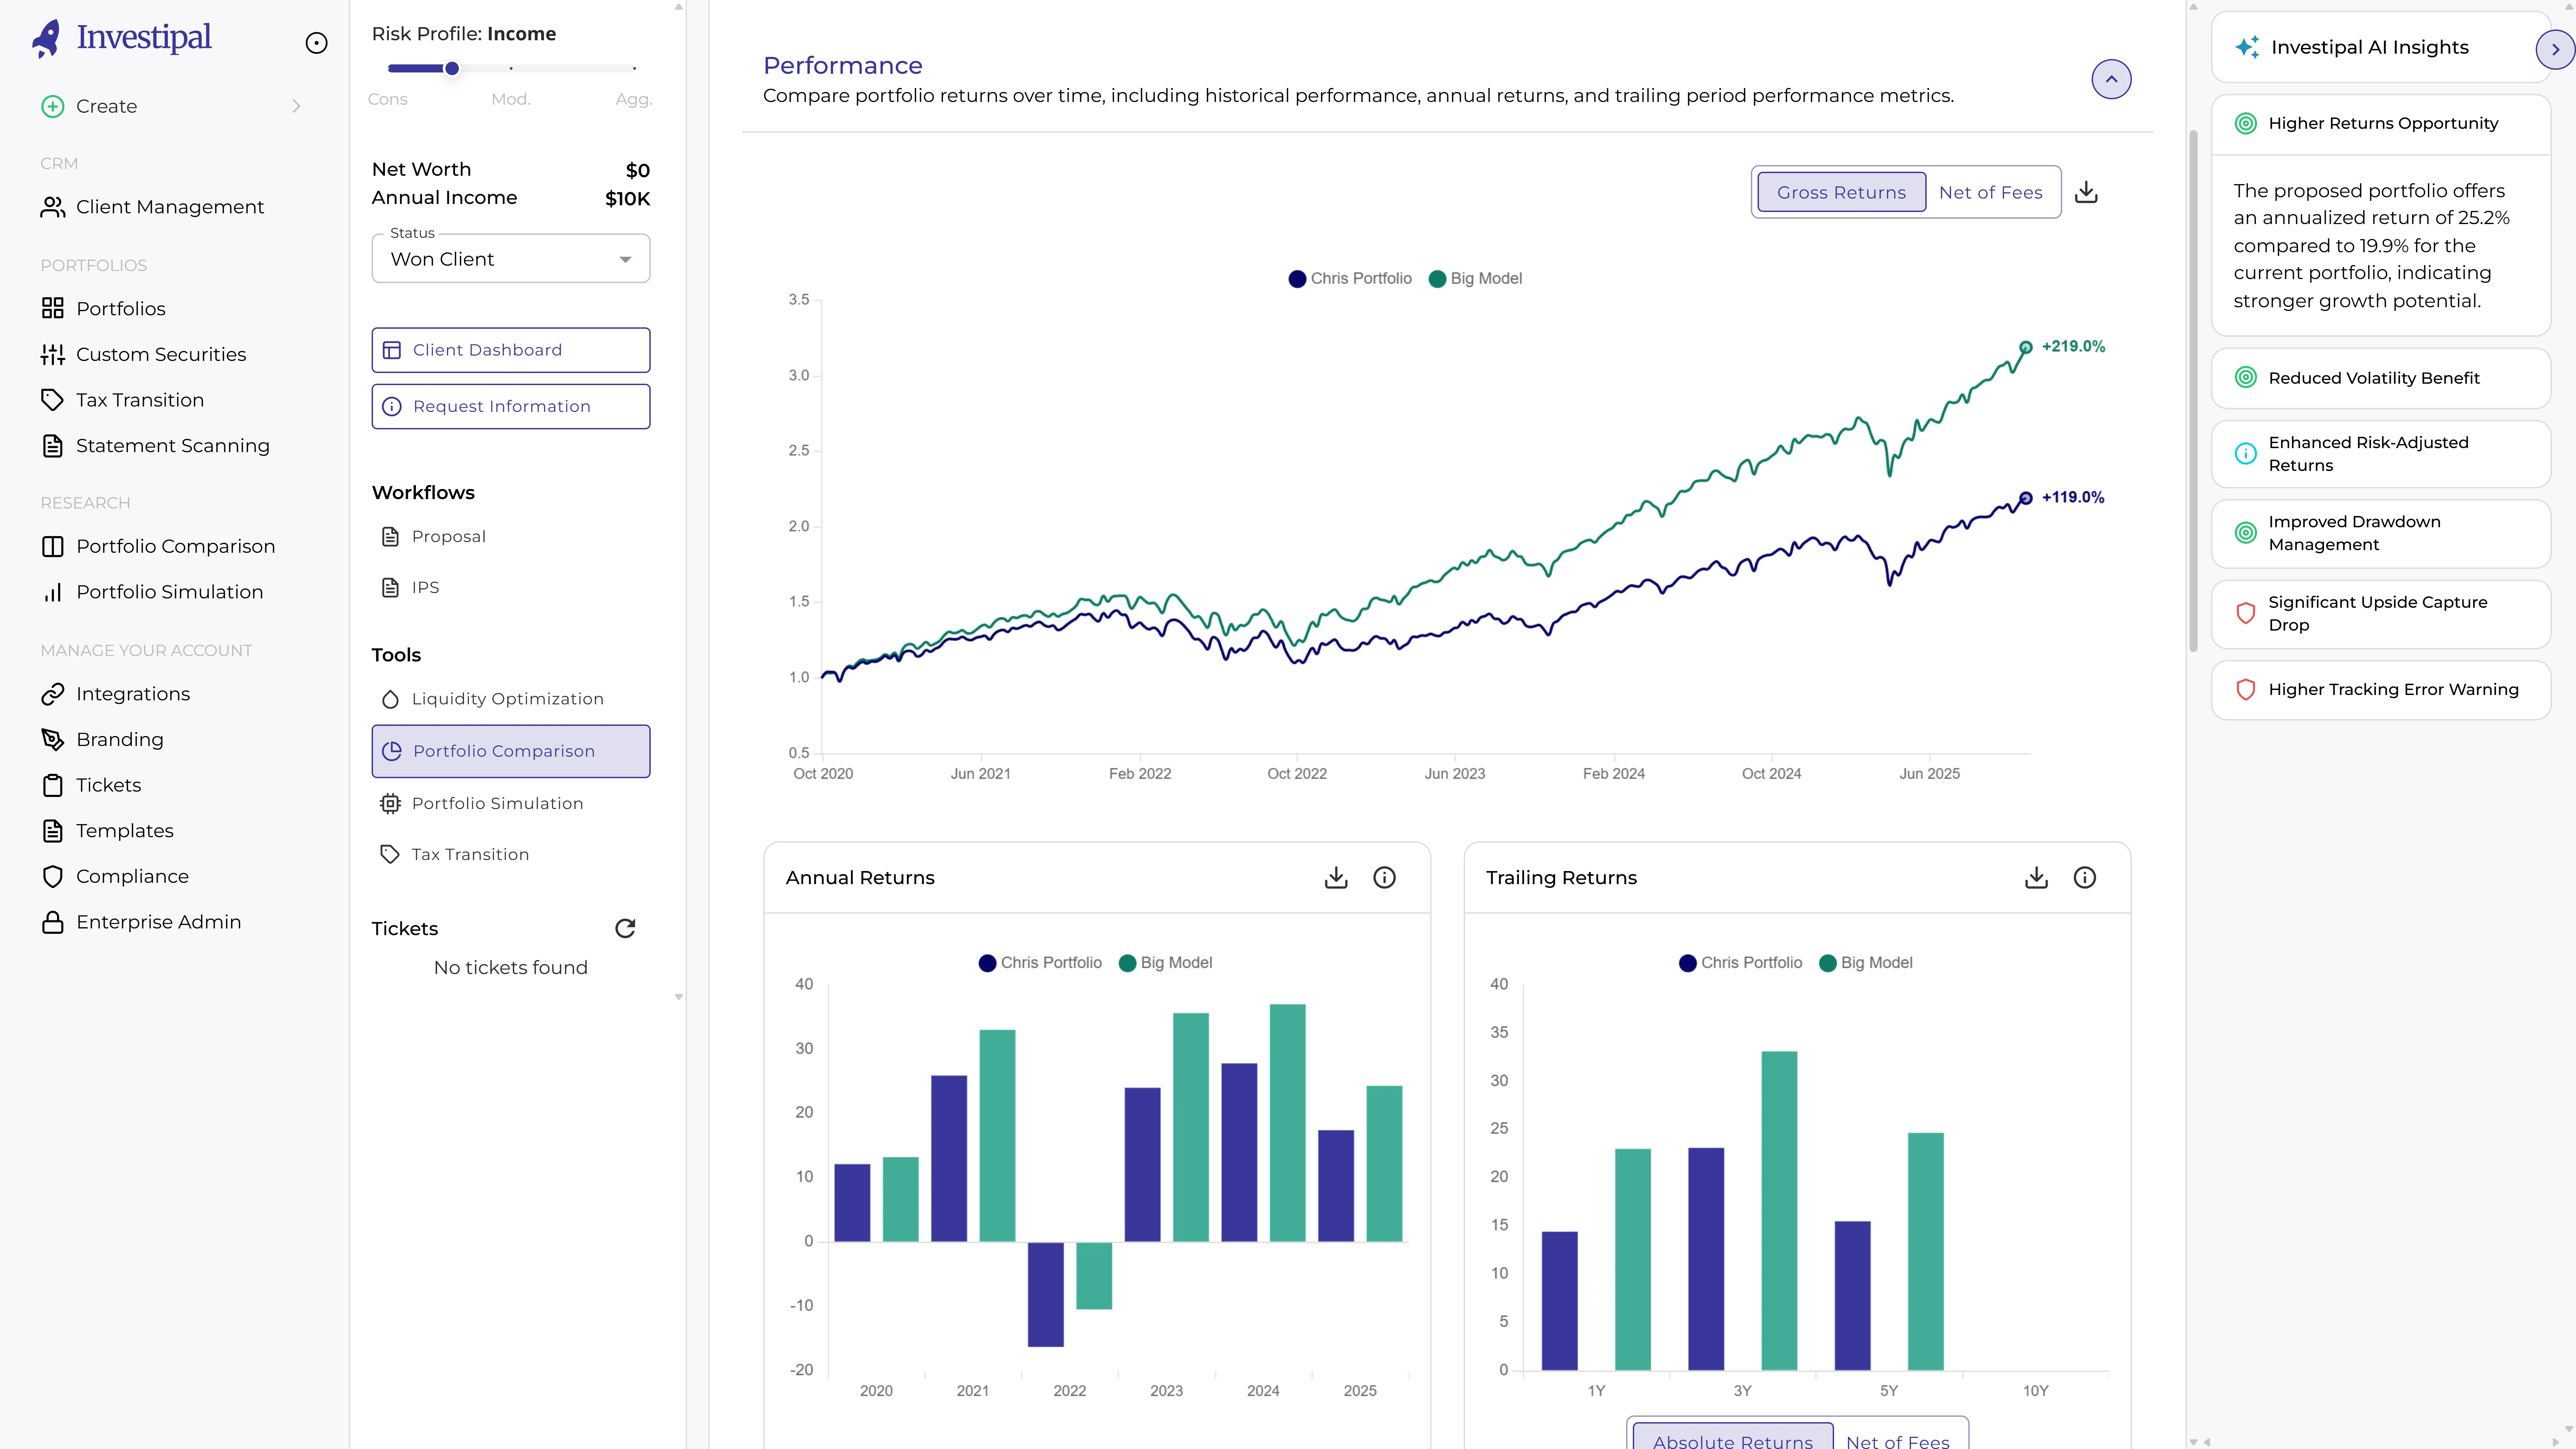
Task: Expand Higher Tracking Error Warning insight
Action: 2381,690
